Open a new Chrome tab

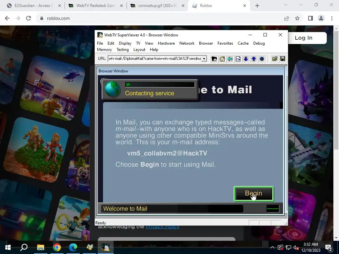pyautogui.click(x=257, y=6)
